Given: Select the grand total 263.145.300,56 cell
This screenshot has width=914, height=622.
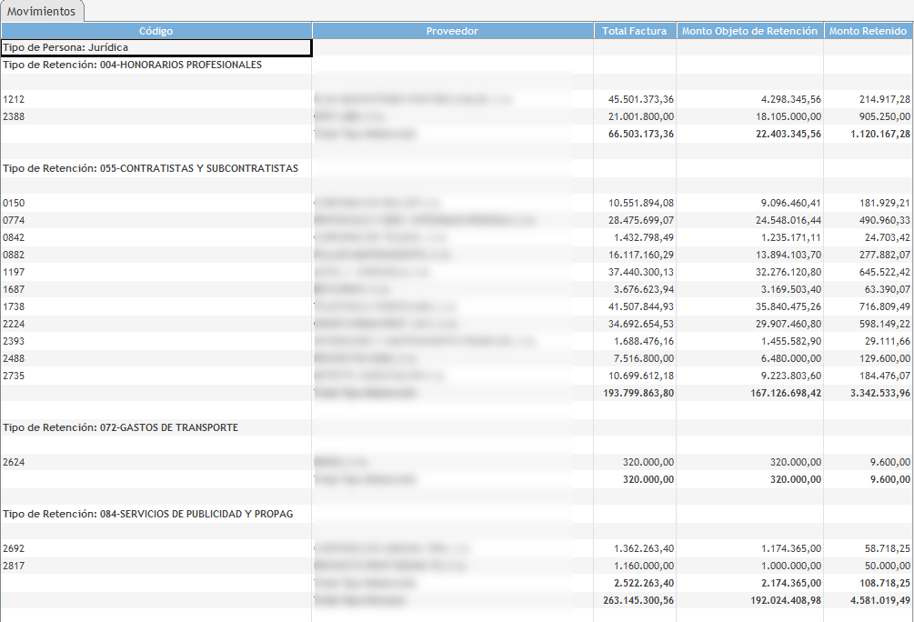Looking at the screenshot, I should [x=638, y=600].
